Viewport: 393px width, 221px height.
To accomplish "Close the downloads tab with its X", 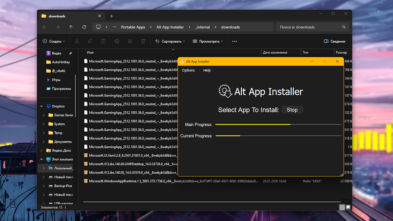I will tap(100, 16).
